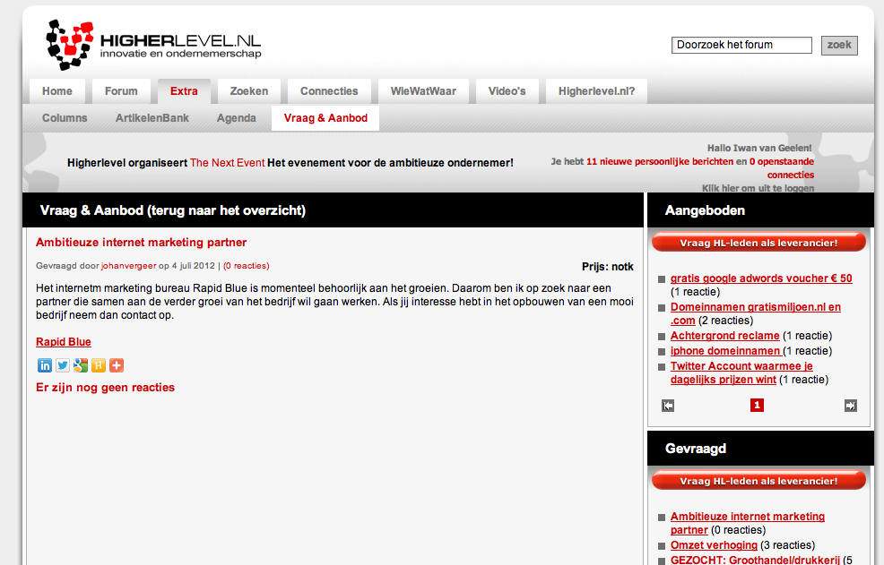This screenshot has width=884, height=565.
Task: Select page 1 in Aangeboden pagination
Action: (757, 406)
